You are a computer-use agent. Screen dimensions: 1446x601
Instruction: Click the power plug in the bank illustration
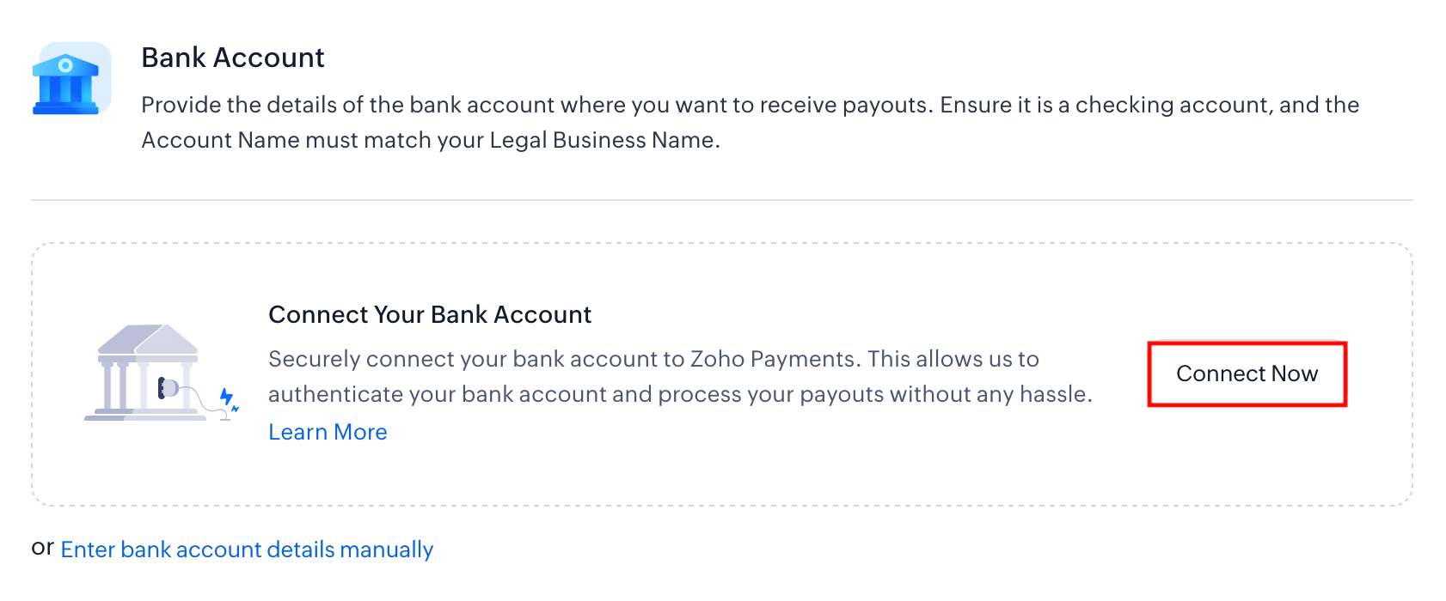(x=168, y=388)
